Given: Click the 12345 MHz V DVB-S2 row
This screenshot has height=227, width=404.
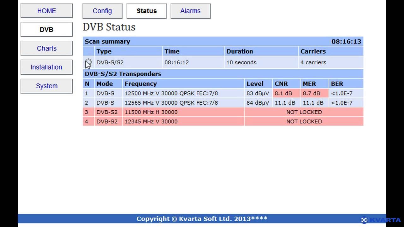Looking at the screenshot, I should [151, 122].
